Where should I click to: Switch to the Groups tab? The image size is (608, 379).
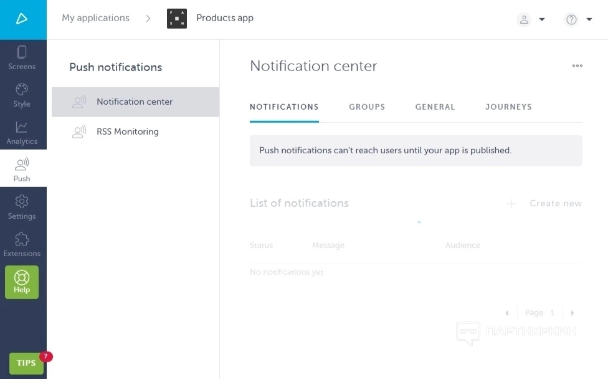click(x=367, y=107)
